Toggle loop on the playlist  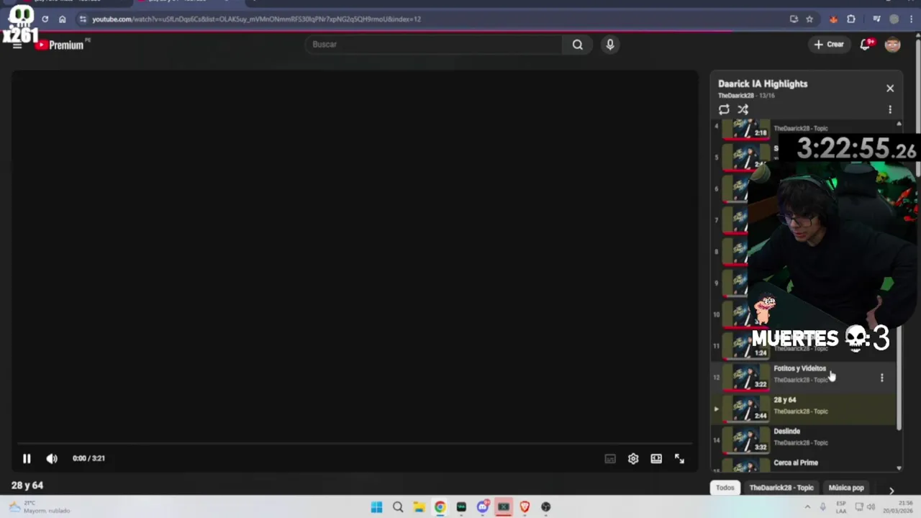click(x=724, y=109)
